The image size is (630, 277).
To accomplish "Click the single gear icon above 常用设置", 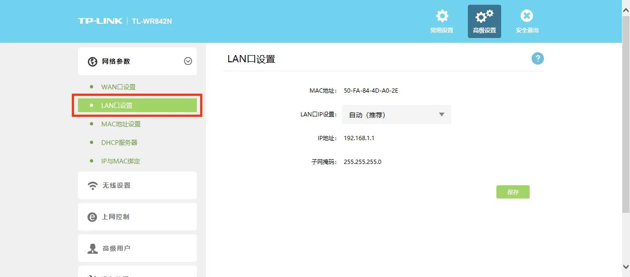I will click(442, 16).
